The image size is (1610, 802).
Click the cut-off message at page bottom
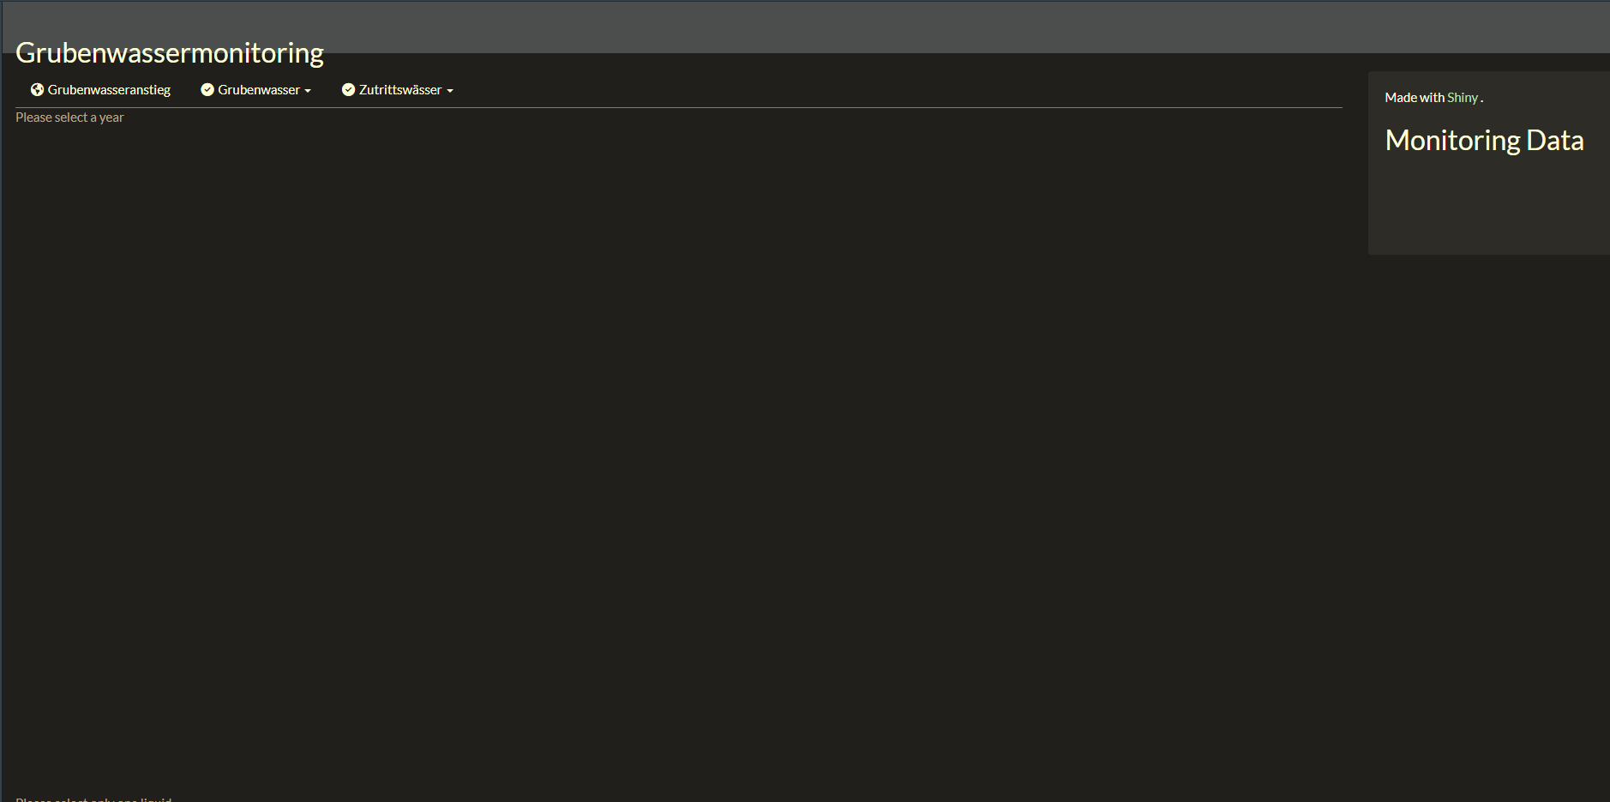(93, 799)
